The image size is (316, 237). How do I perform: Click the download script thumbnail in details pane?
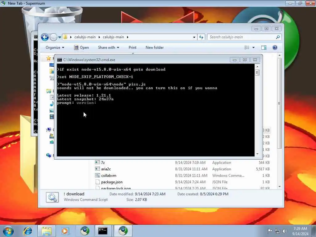point(52,197)
